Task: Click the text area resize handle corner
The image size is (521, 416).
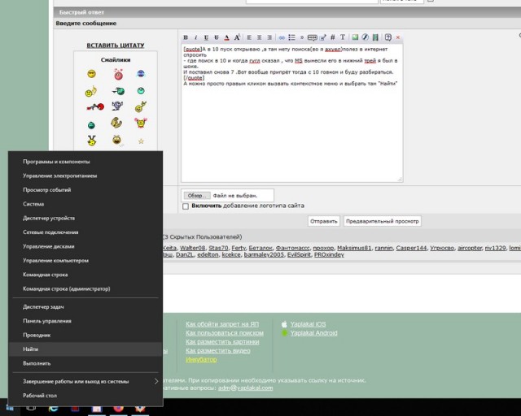Action: point(400,179)
